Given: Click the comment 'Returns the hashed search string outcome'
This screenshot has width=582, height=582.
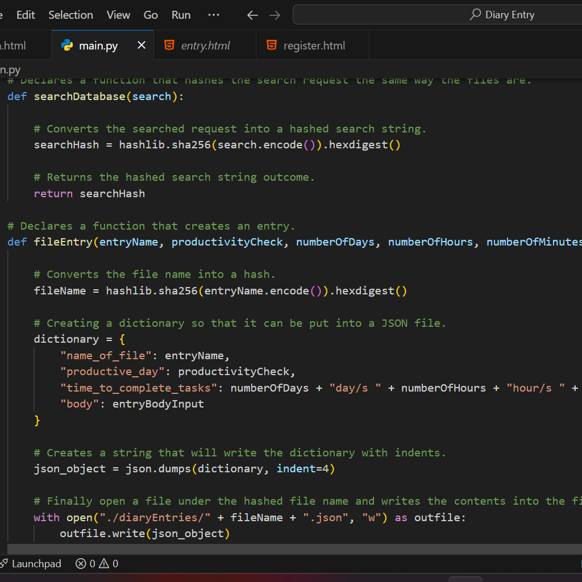Looking at the screenshot, I should click(174, 177).
